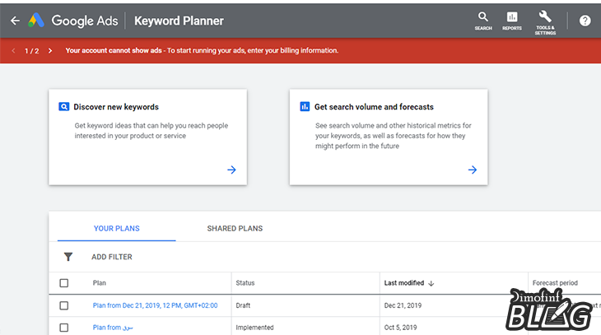This screenshot has height=335, width=601.
Task: Click the 'See search volume' description text
Action: [x=394, y=136]
